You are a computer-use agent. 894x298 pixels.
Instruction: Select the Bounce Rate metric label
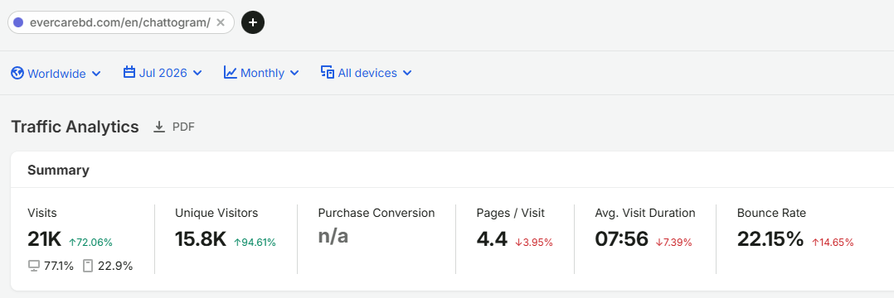pos(771,214)
